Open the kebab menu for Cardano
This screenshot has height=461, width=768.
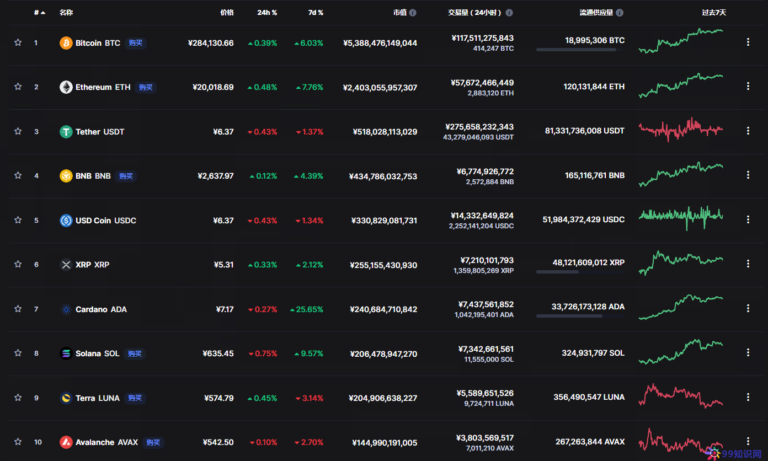coord(748,308)
